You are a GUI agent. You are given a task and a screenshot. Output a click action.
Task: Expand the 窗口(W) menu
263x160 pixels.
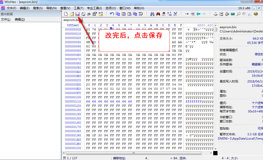tap(124, 8)
